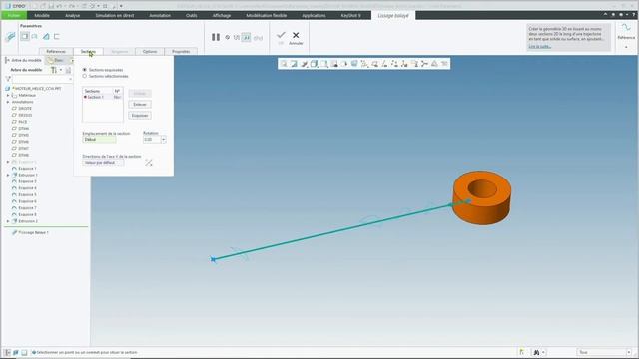
Task: Open the Rotation value dropdown arrow
Action: click(164, 140)
